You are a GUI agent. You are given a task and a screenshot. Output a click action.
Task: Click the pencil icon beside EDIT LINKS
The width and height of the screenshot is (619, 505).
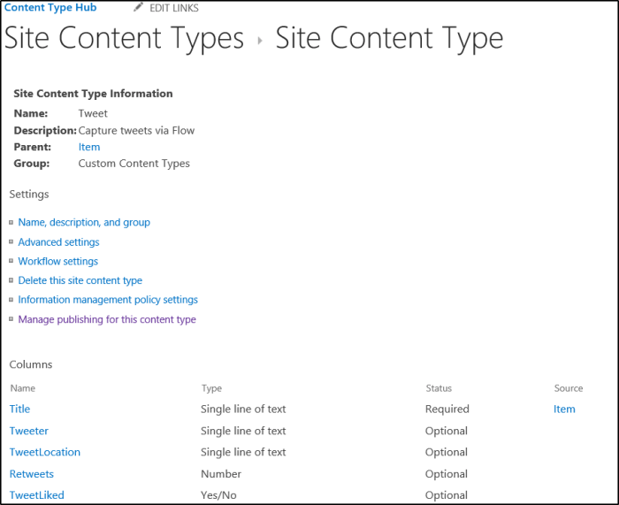point(138,8)
